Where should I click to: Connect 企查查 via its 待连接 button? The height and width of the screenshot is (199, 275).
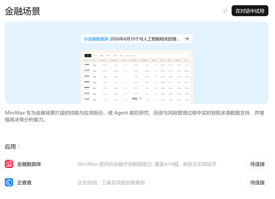[257, 183]
